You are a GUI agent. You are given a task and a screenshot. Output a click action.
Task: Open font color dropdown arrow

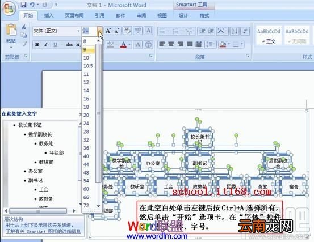click(x=129, y=44)
